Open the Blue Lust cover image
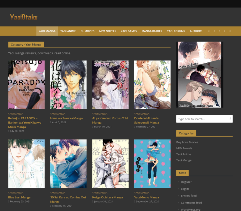 tap(26, 163)
